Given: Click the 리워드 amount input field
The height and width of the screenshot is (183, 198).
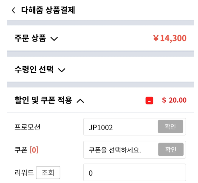Looking at the screenshot, I should tap(134, 173).
